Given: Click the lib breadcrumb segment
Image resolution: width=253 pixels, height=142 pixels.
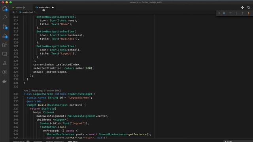Looking at the screenshot, I should coord(14,12).
